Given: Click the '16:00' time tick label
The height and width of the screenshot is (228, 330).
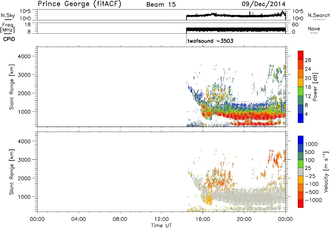Looking at the screenshot, I should (x=203, y=219).
